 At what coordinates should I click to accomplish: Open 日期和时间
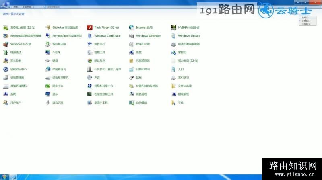click(139, 69)
